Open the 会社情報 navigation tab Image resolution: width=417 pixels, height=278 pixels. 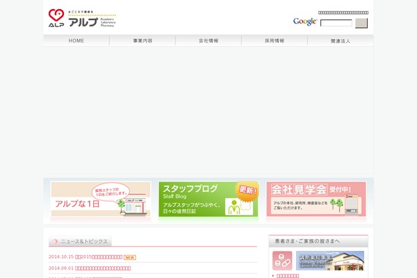coord(208,40)
